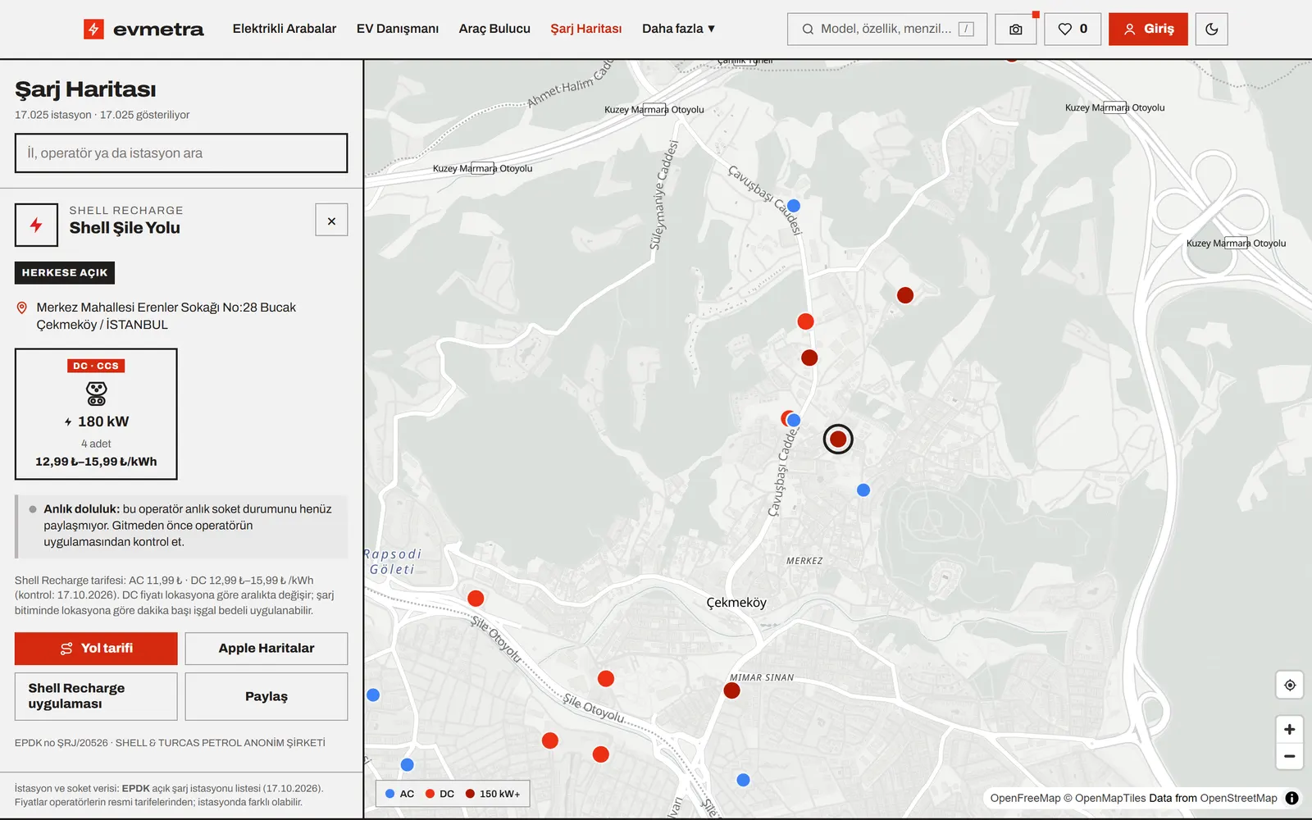Focus the station search input
Viewport: 1312px width, 820px height.
point(181,153)
